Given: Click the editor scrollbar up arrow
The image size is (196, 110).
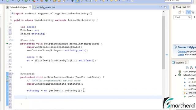Looking at the screenshot, I should click(164, 12).
